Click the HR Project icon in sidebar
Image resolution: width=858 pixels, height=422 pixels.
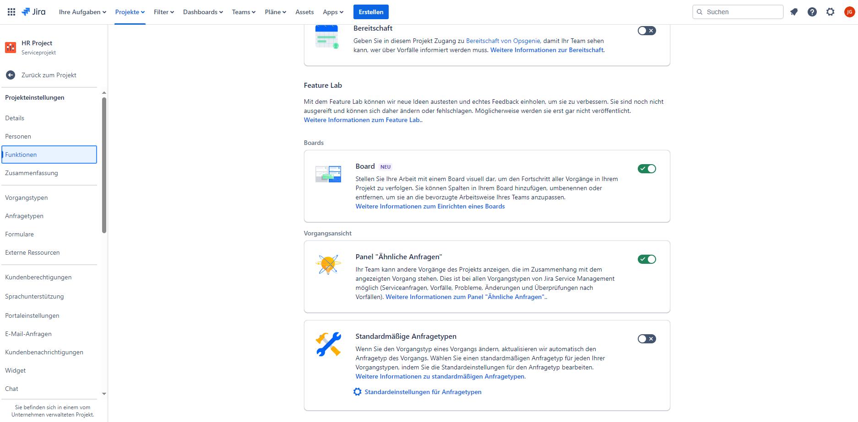coord(11,47)
